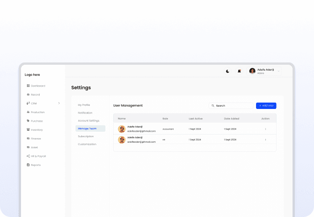Open Production in sidebar
This screenshot has width=314, height=217.
37,112
